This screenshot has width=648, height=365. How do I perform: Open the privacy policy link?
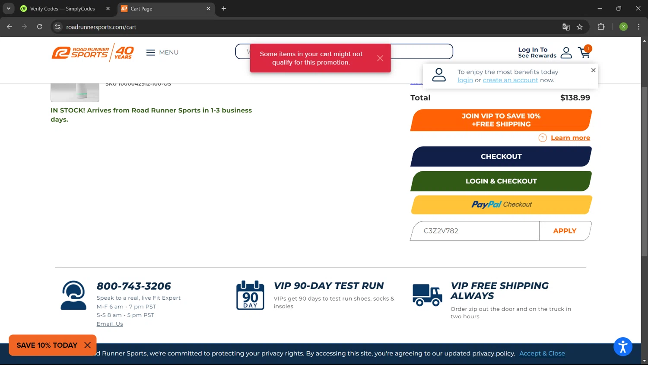pyautogui.click(x=493, y=353)
